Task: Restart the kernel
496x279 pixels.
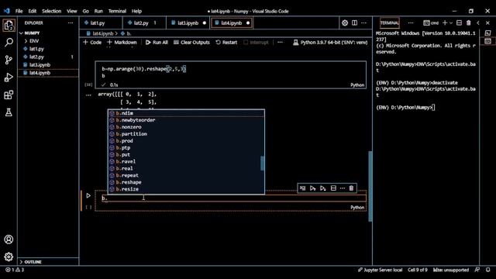Action: pyautogui.click(x=226, y=43)
